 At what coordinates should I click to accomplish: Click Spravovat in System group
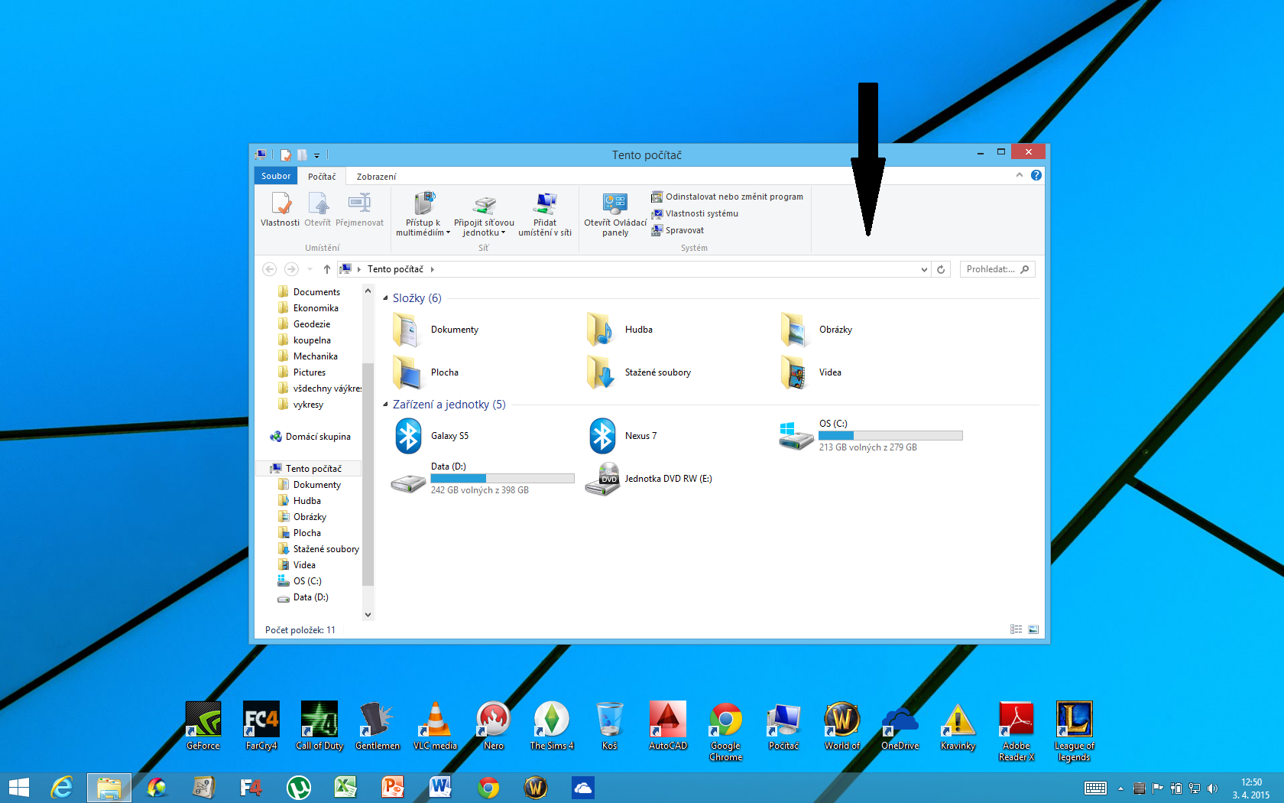point(677,230)
